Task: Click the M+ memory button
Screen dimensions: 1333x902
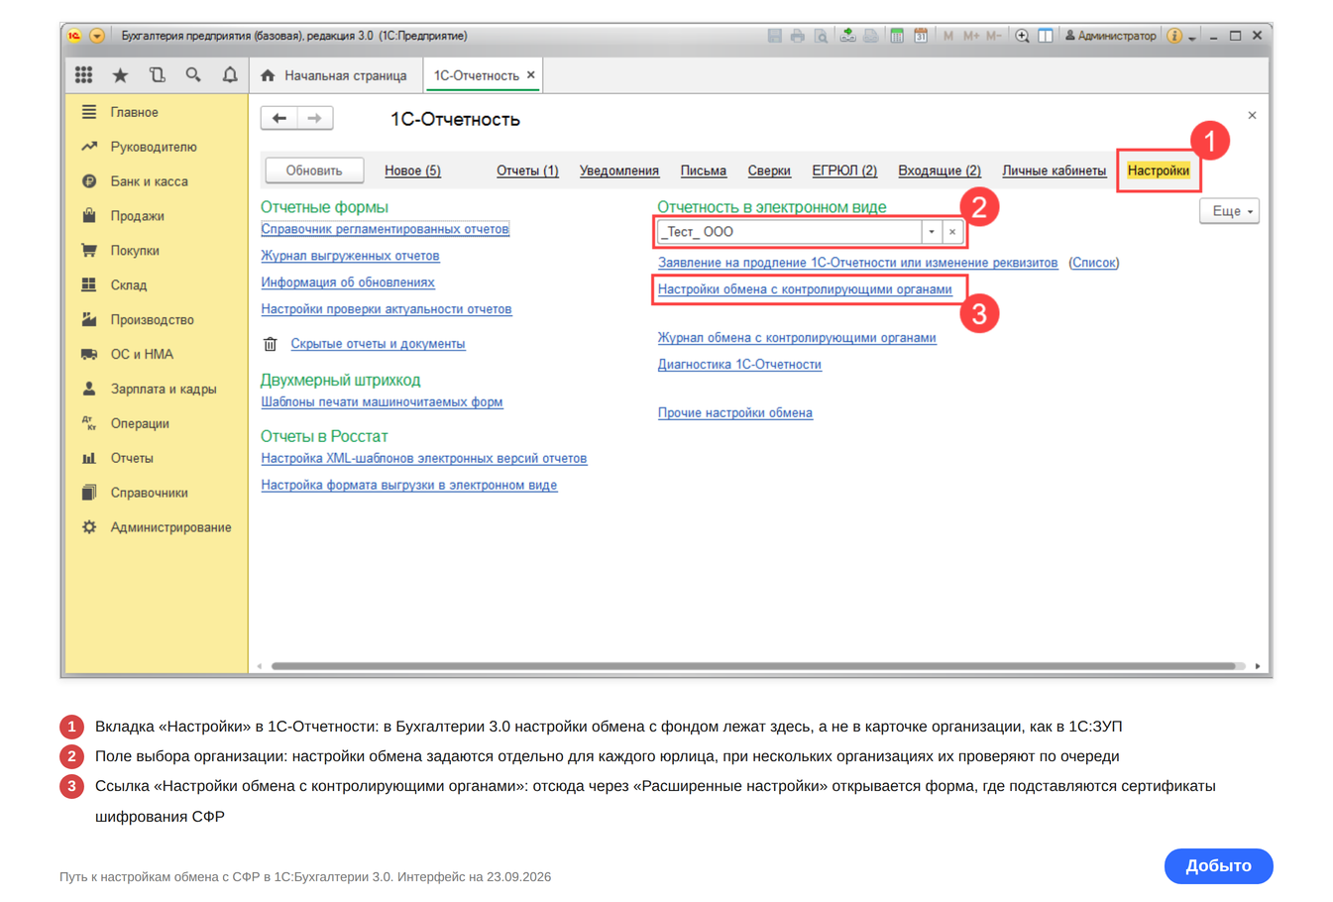Action: click(x=971, y=36)
